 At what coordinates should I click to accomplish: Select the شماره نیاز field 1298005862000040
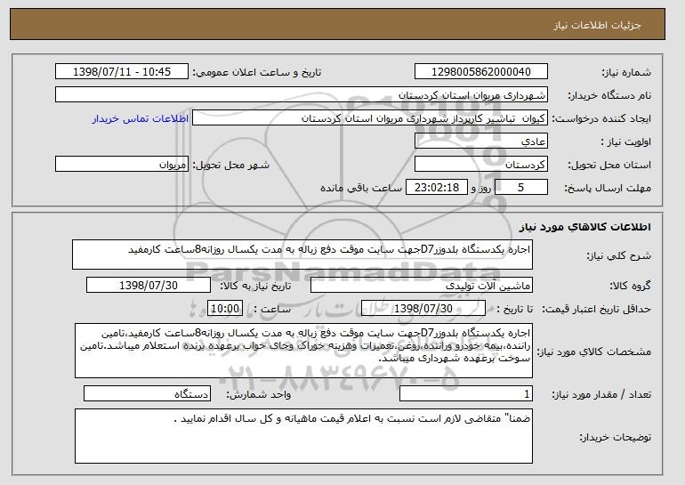click(481, 72)
